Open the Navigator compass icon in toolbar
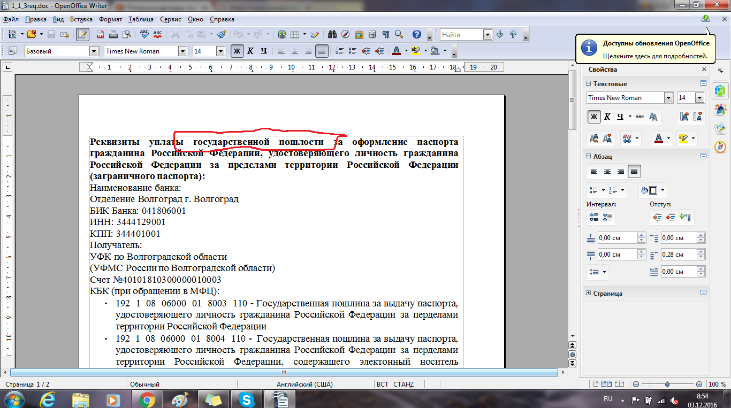731x408 pixels. [x=345, y=34]
